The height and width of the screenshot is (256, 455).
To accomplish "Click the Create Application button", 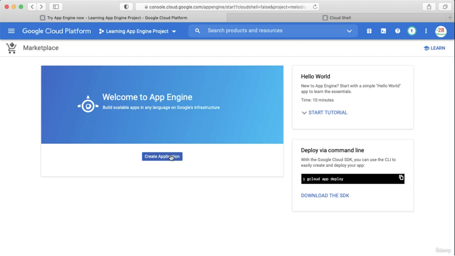I will (x=162, y=156).
